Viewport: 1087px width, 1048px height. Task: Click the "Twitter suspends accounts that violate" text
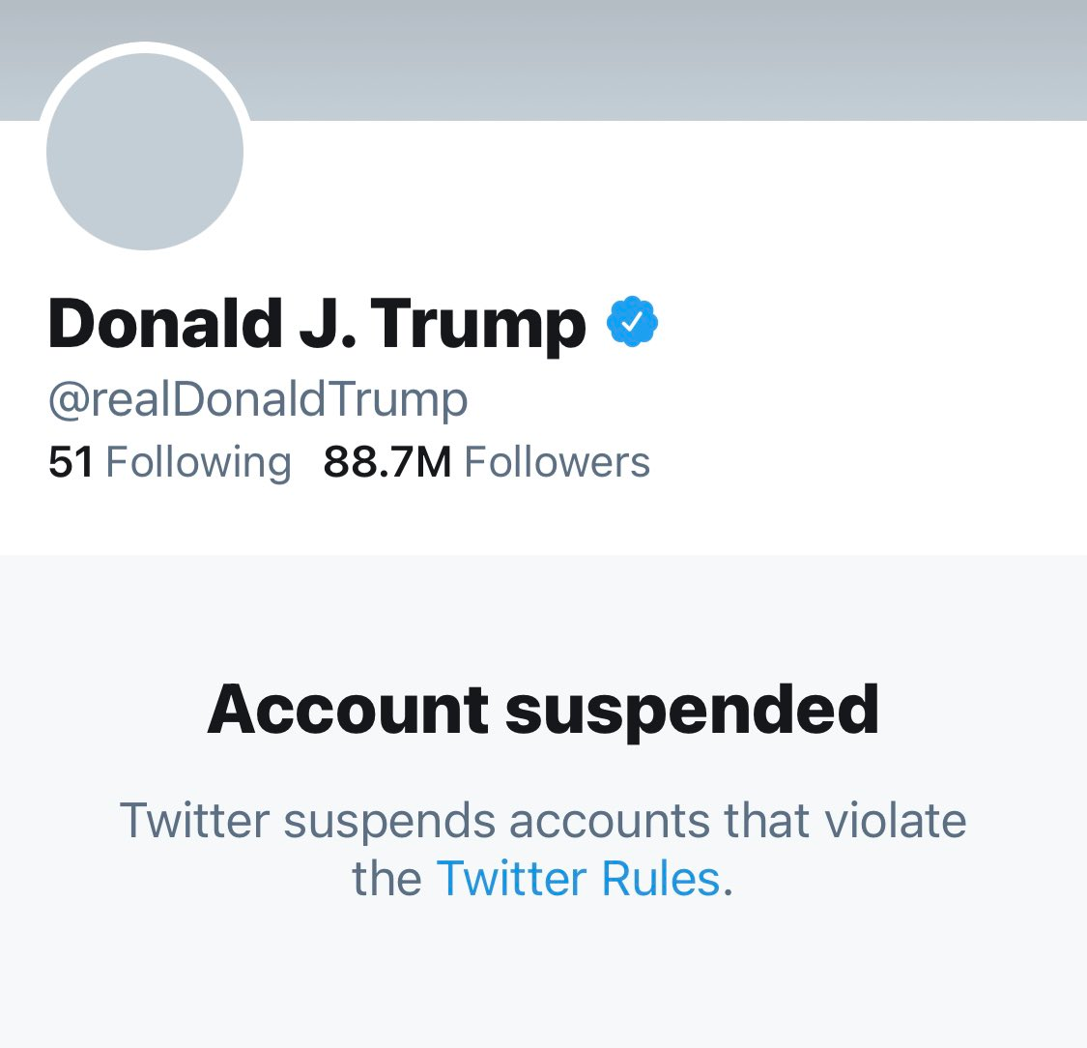click(543, 821)
